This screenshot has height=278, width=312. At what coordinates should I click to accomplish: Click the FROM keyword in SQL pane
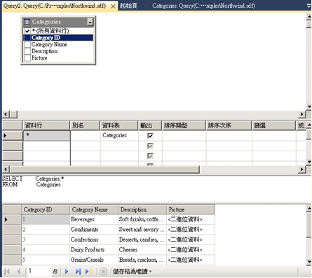point(10,185)
